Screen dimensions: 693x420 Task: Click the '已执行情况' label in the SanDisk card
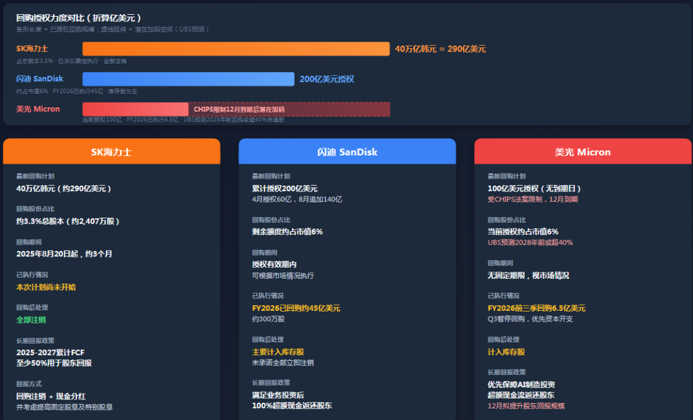click(268, 295)
